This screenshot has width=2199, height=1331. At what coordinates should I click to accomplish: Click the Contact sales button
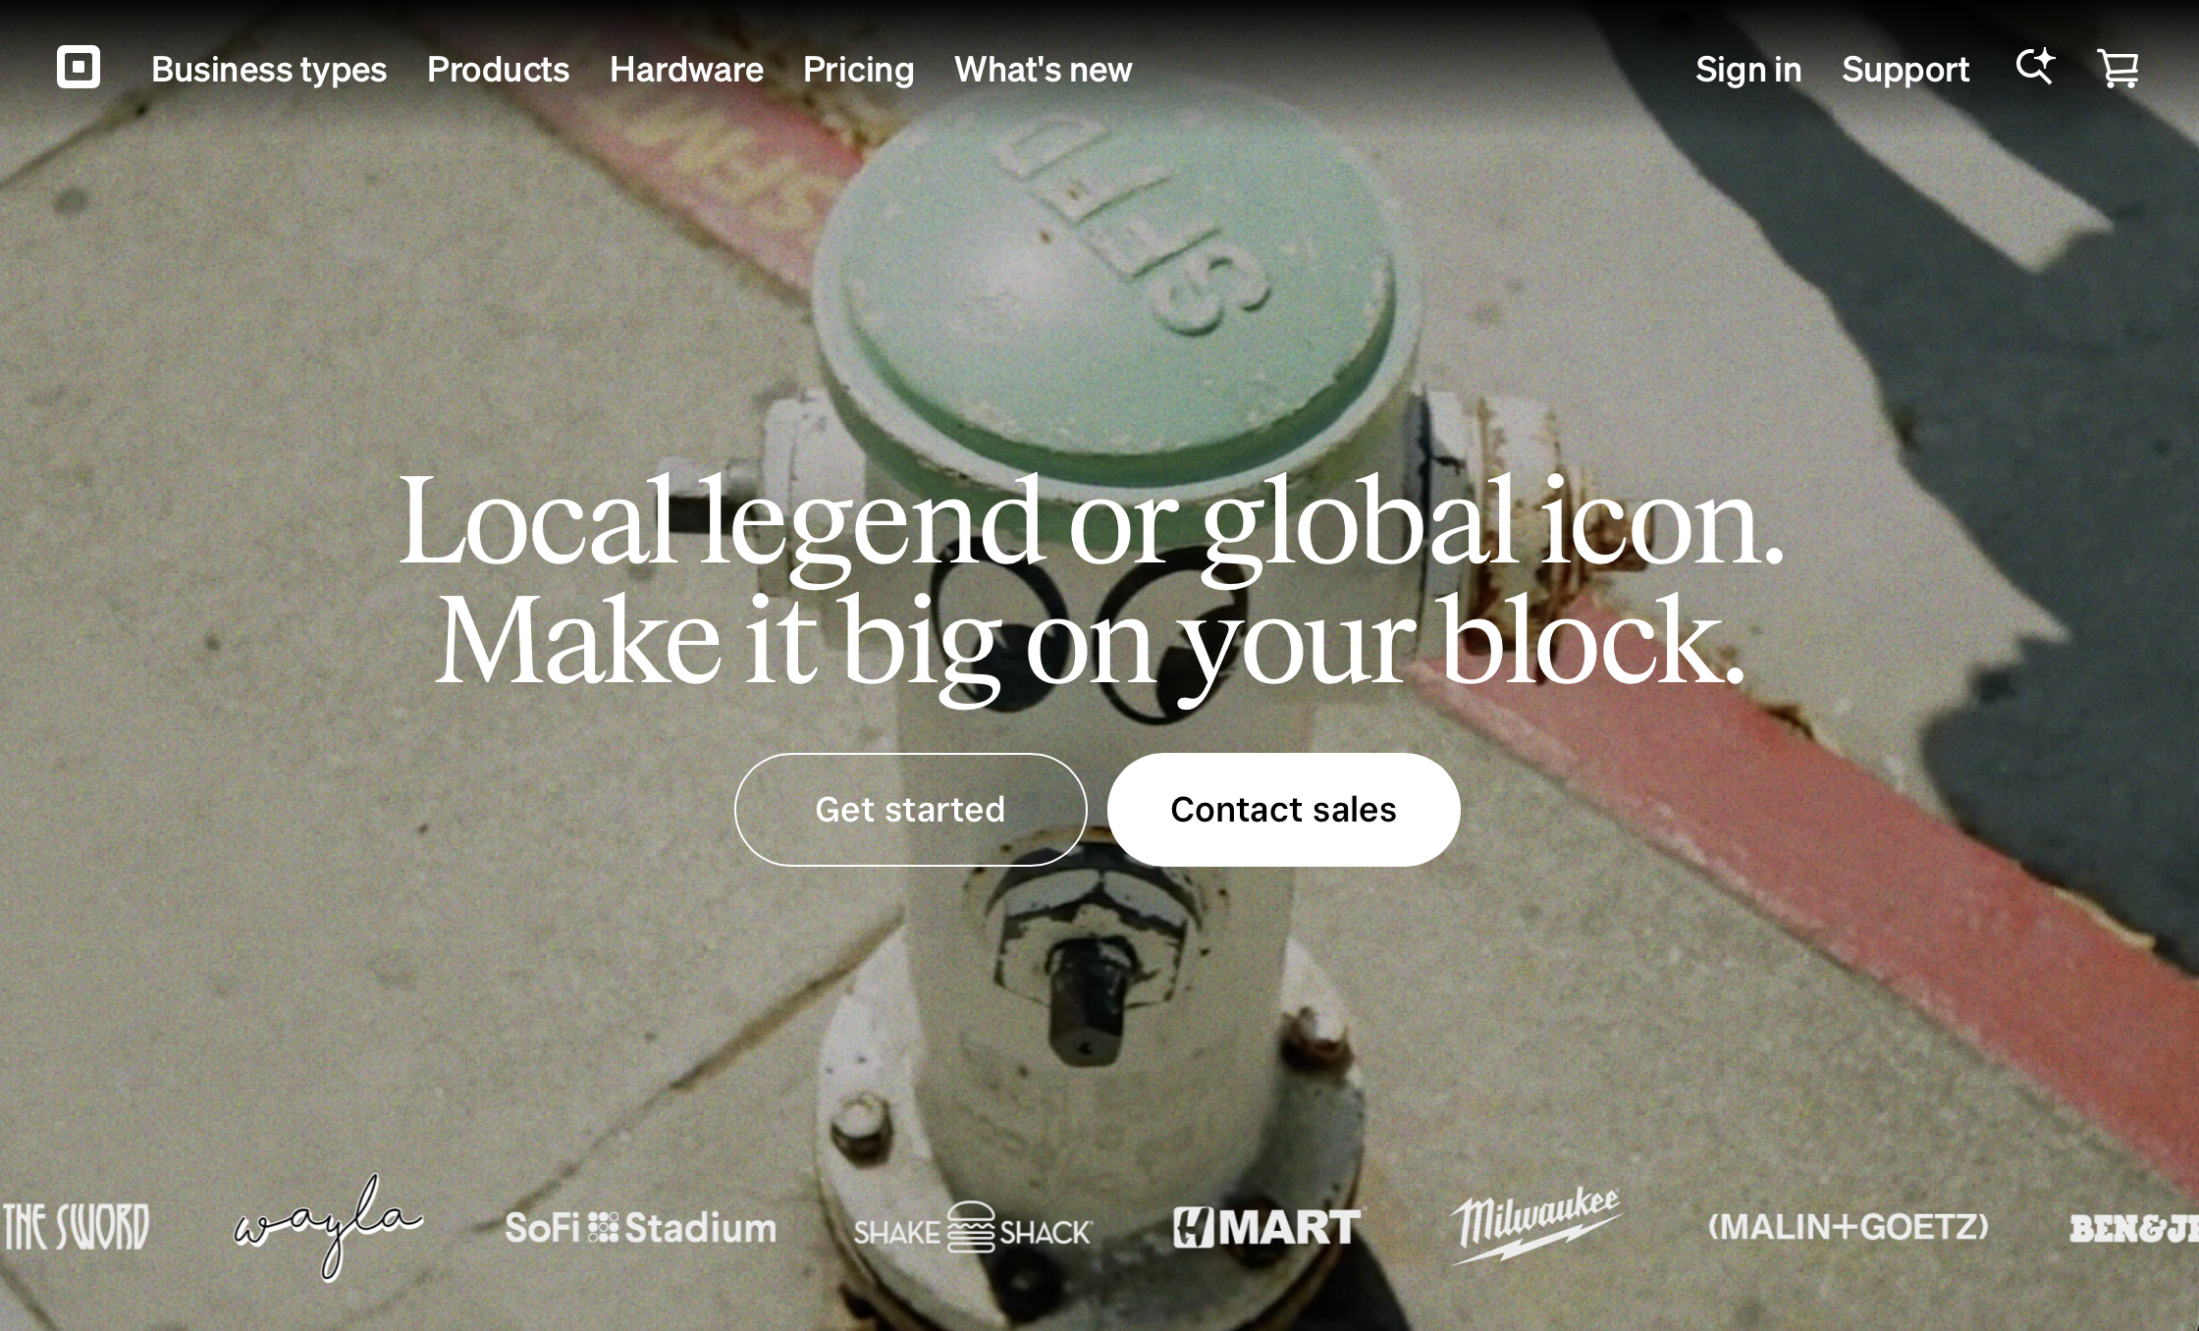[1284, 810]
